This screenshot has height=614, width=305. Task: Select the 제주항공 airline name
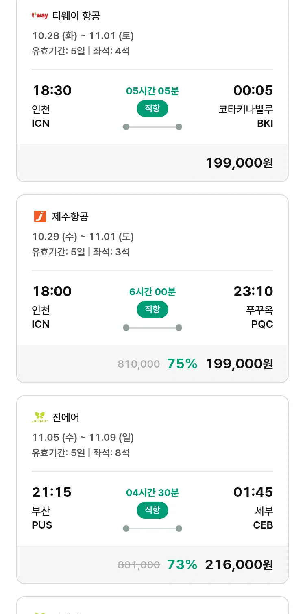70,217
